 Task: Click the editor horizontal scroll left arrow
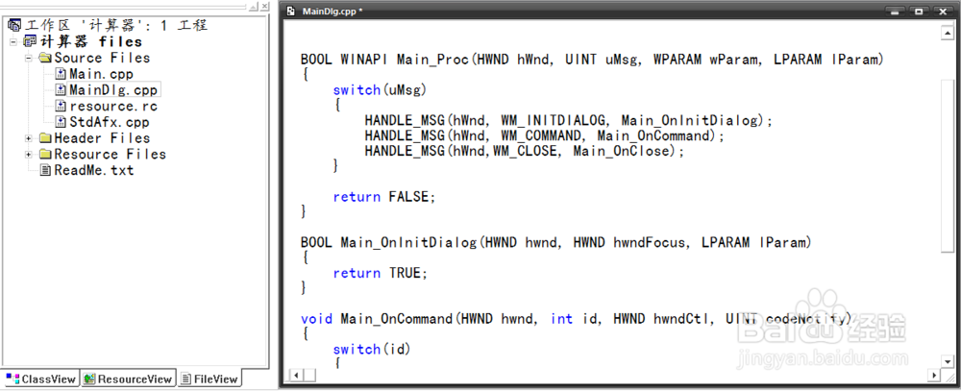[x=295, y=375]
